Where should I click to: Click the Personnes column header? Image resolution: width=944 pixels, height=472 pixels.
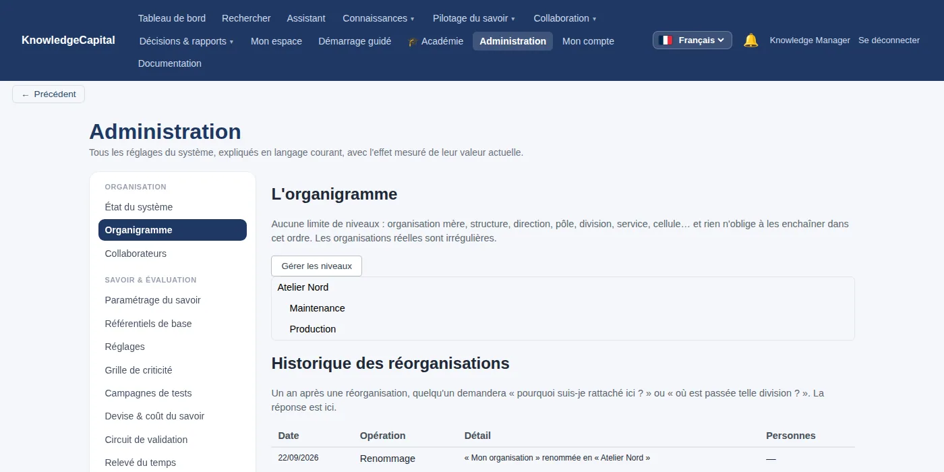click(791, 436)
